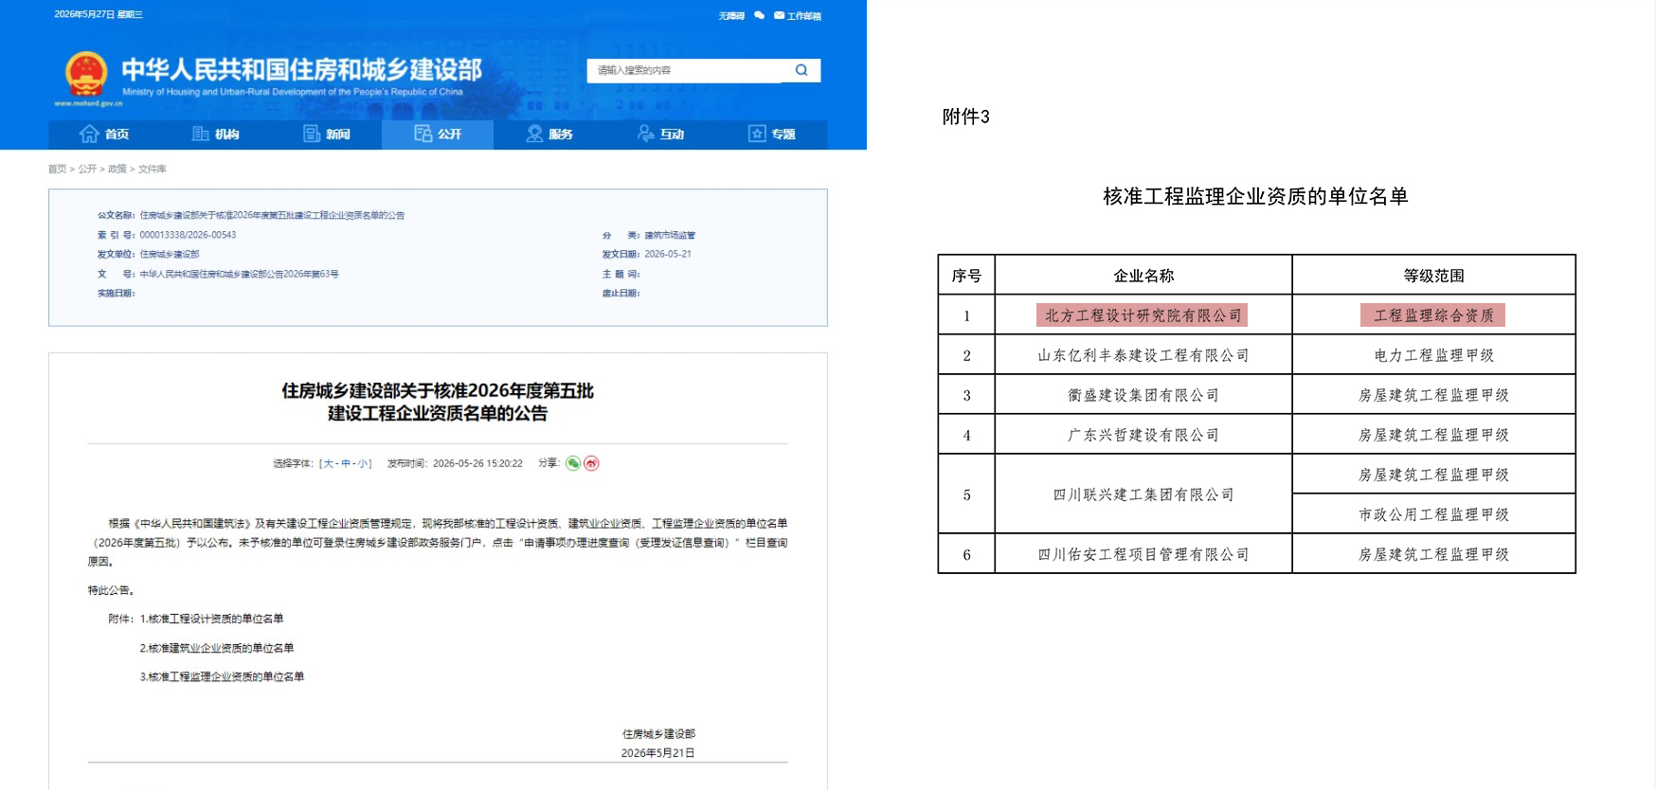Open the 公开 navigation tab
Viewport: 1656px width, 790px height.
pyautogui.click(x=438, y=135)
